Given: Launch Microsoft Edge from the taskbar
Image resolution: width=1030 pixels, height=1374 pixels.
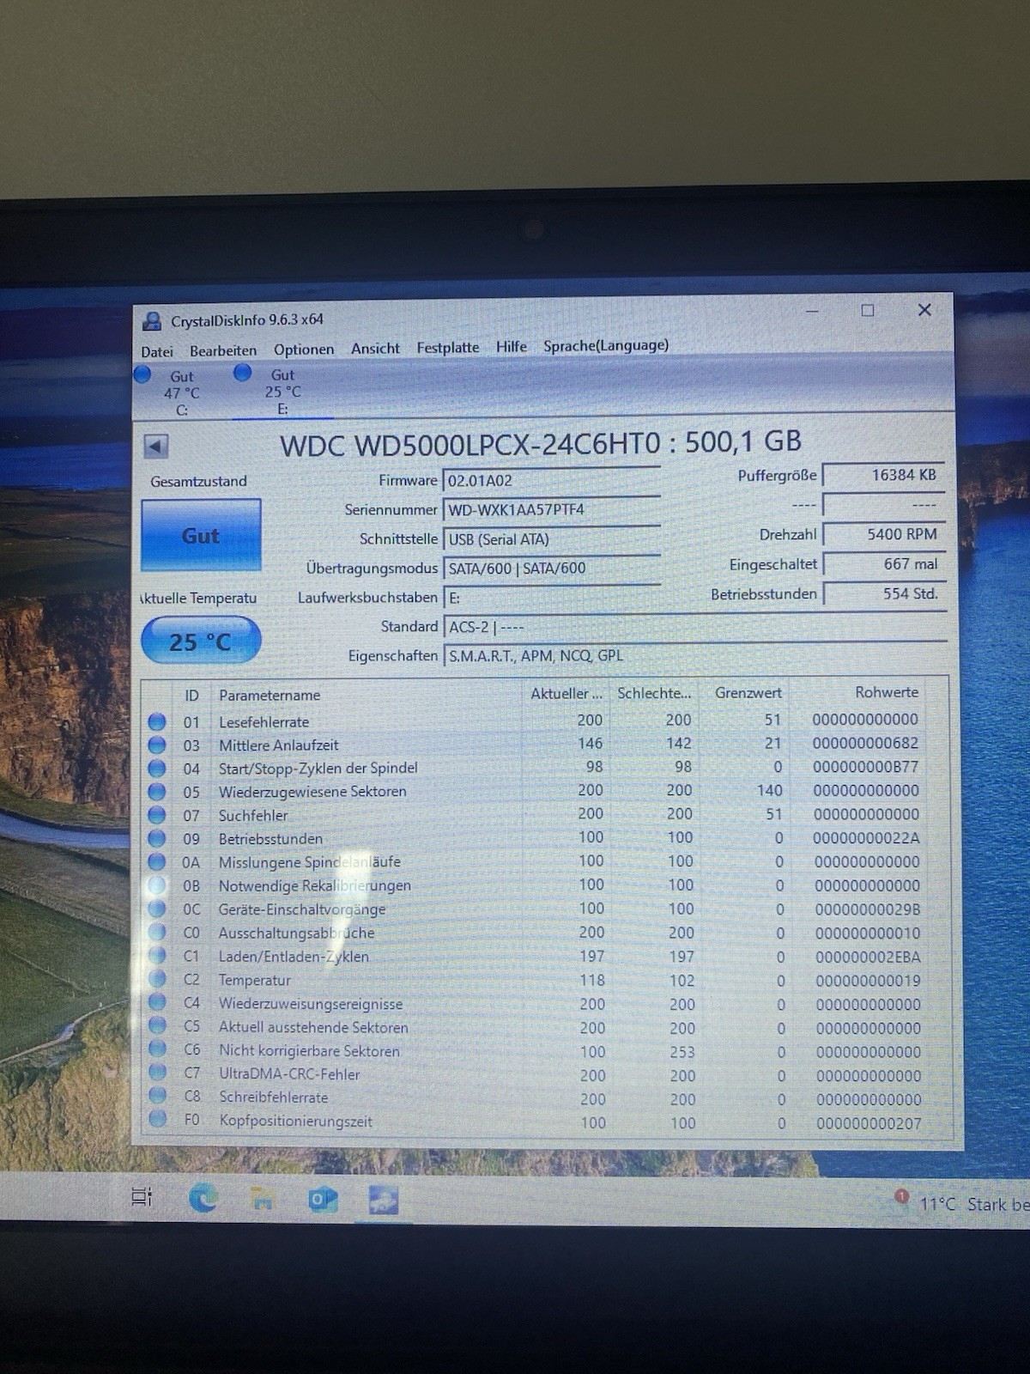Looking at the screenshot, I should [203, 1197].
